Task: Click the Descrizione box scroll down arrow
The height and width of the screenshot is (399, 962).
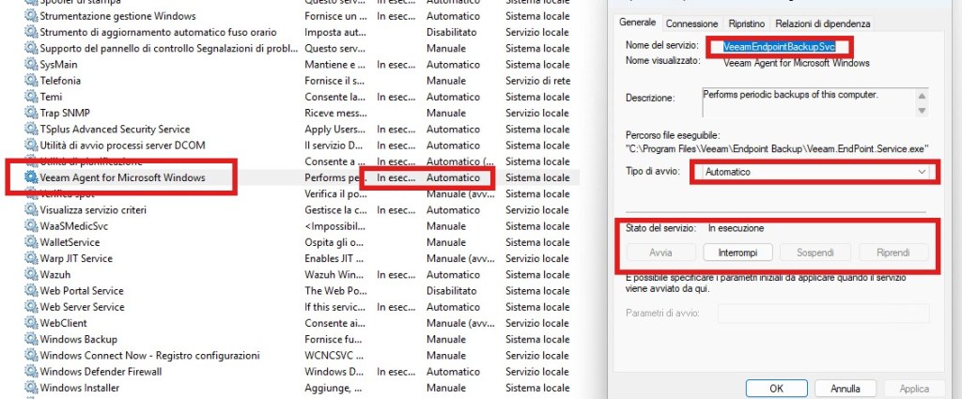Action: pyautogui.click(x=921, y=111)
